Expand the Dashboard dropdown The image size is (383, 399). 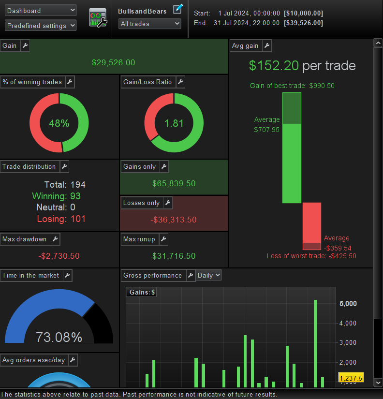(41, 11)
